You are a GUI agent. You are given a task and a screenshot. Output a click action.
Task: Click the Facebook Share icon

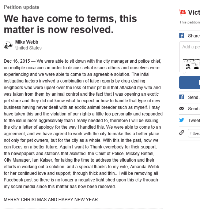click(x=182, y=36)
